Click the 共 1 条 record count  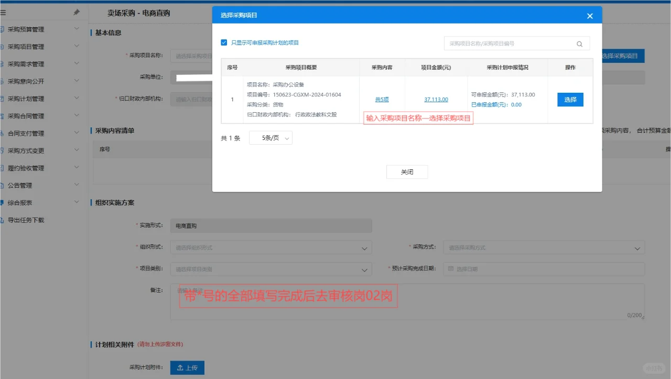[231, 138]
